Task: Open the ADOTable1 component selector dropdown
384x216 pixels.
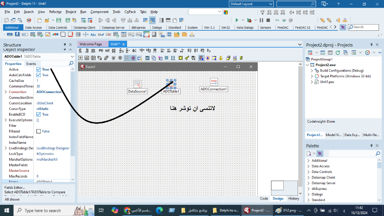Action: tap(72, 56)
